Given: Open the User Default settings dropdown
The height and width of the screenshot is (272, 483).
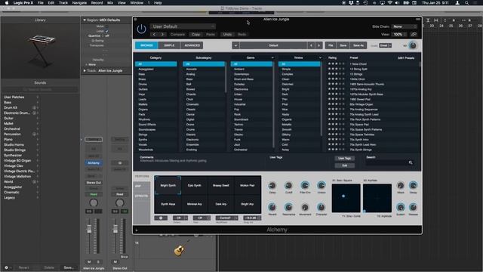Looking at the screenshot, I should point(183,26).
